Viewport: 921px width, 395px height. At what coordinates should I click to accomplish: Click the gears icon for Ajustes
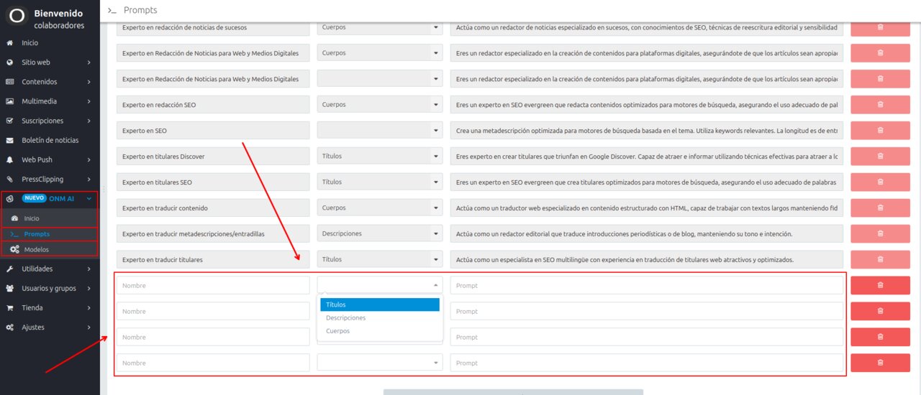tap(9, 327)
